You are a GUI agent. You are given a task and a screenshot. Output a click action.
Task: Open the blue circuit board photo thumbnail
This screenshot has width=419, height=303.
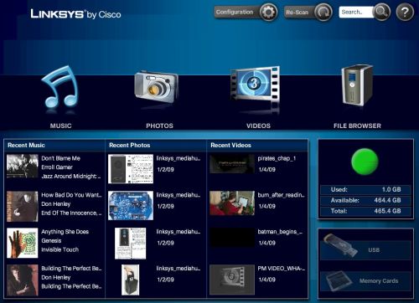131,206
